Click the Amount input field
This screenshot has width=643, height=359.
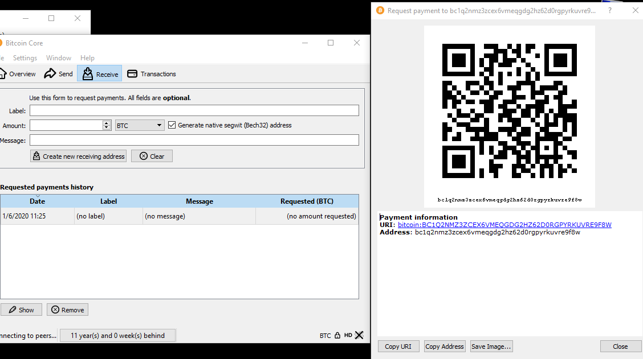pos(66,125)
